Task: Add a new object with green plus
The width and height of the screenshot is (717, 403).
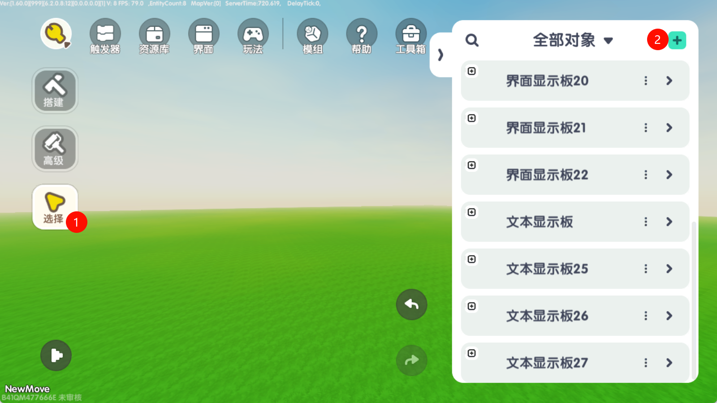Action: point(677,40)
